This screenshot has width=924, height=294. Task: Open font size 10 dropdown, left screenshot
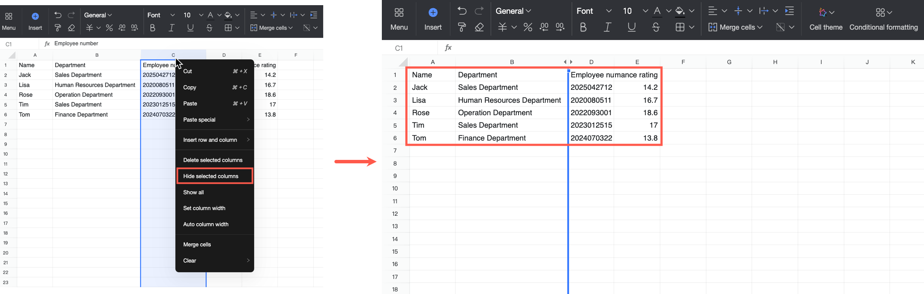pyautogui.click(x=193, y=15)
